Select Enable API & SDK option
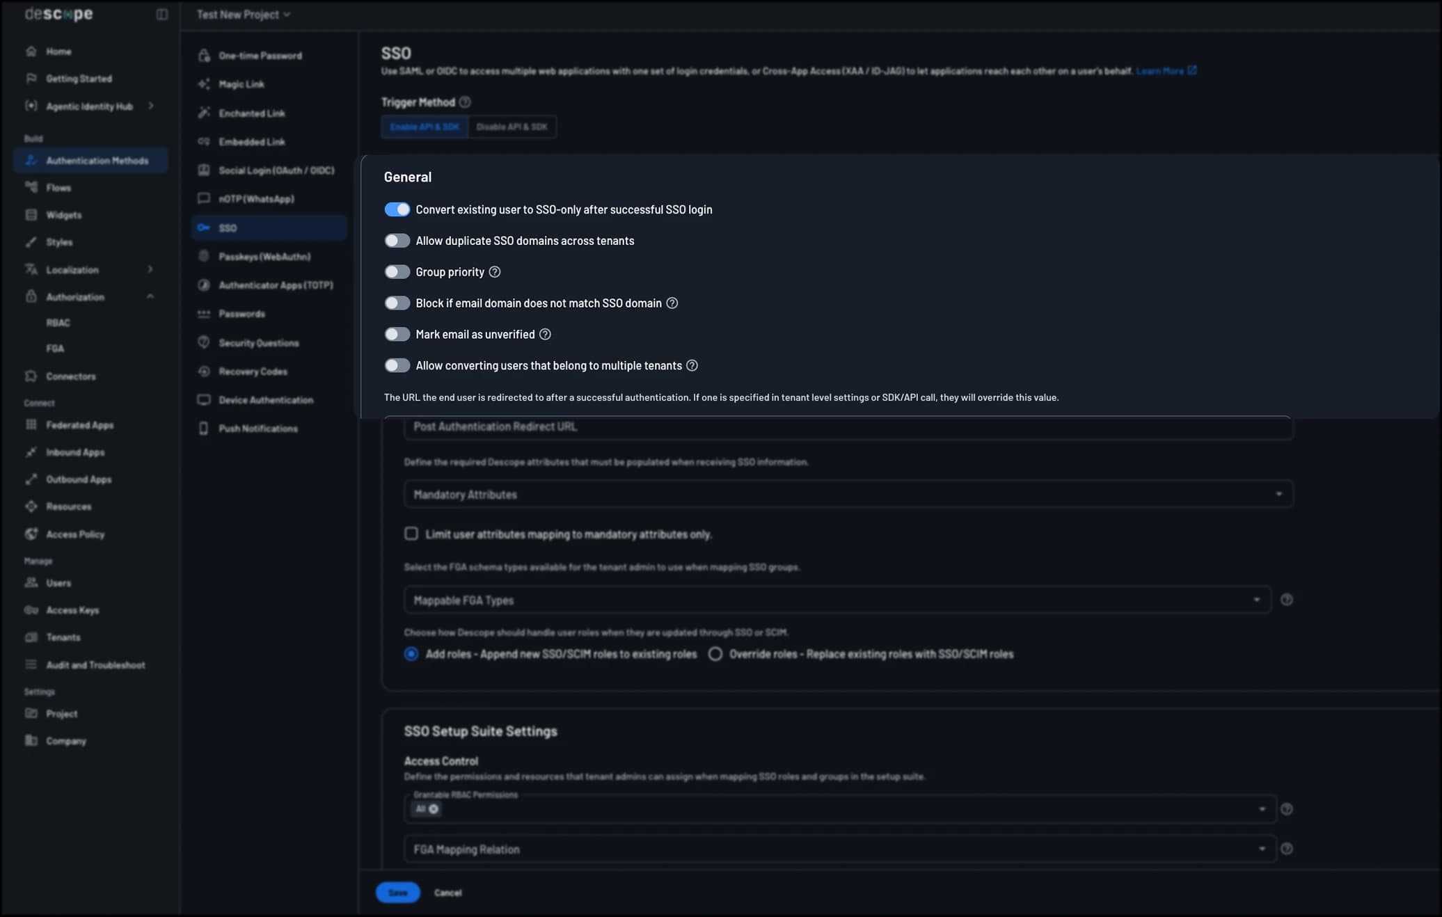The width and height of the screenshot is (1442, 917). (425, 127)
